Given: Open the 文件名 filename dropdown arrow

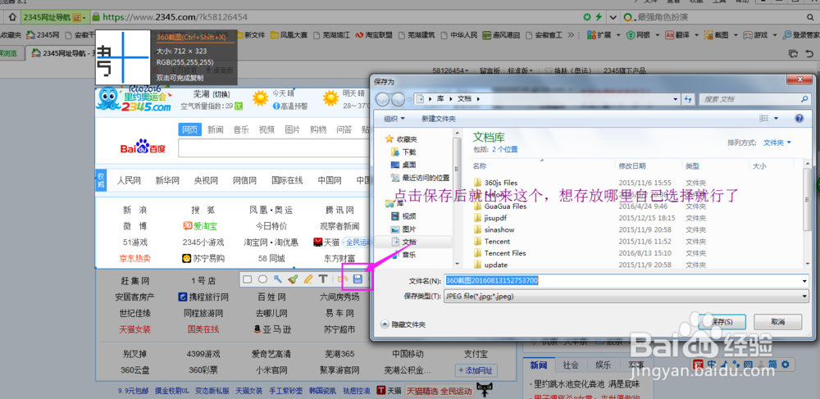Looking at the screenshot, I should pyautogui.click(x=805, y=281).
